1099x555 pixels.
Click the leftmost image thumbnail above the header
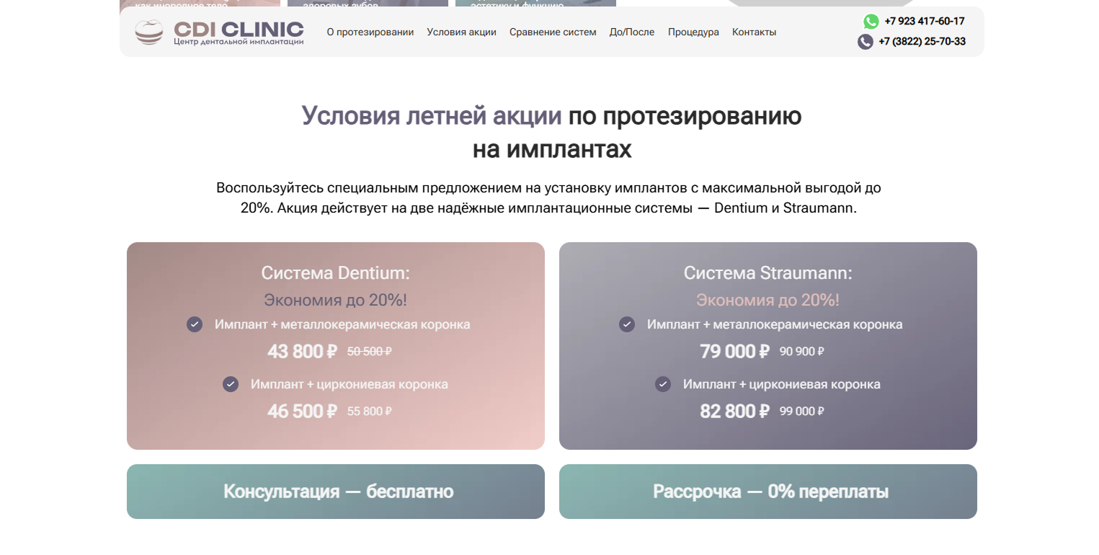[200, 6]
